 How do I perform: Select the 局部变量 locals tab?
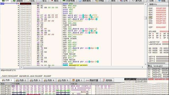pos(92,80)
